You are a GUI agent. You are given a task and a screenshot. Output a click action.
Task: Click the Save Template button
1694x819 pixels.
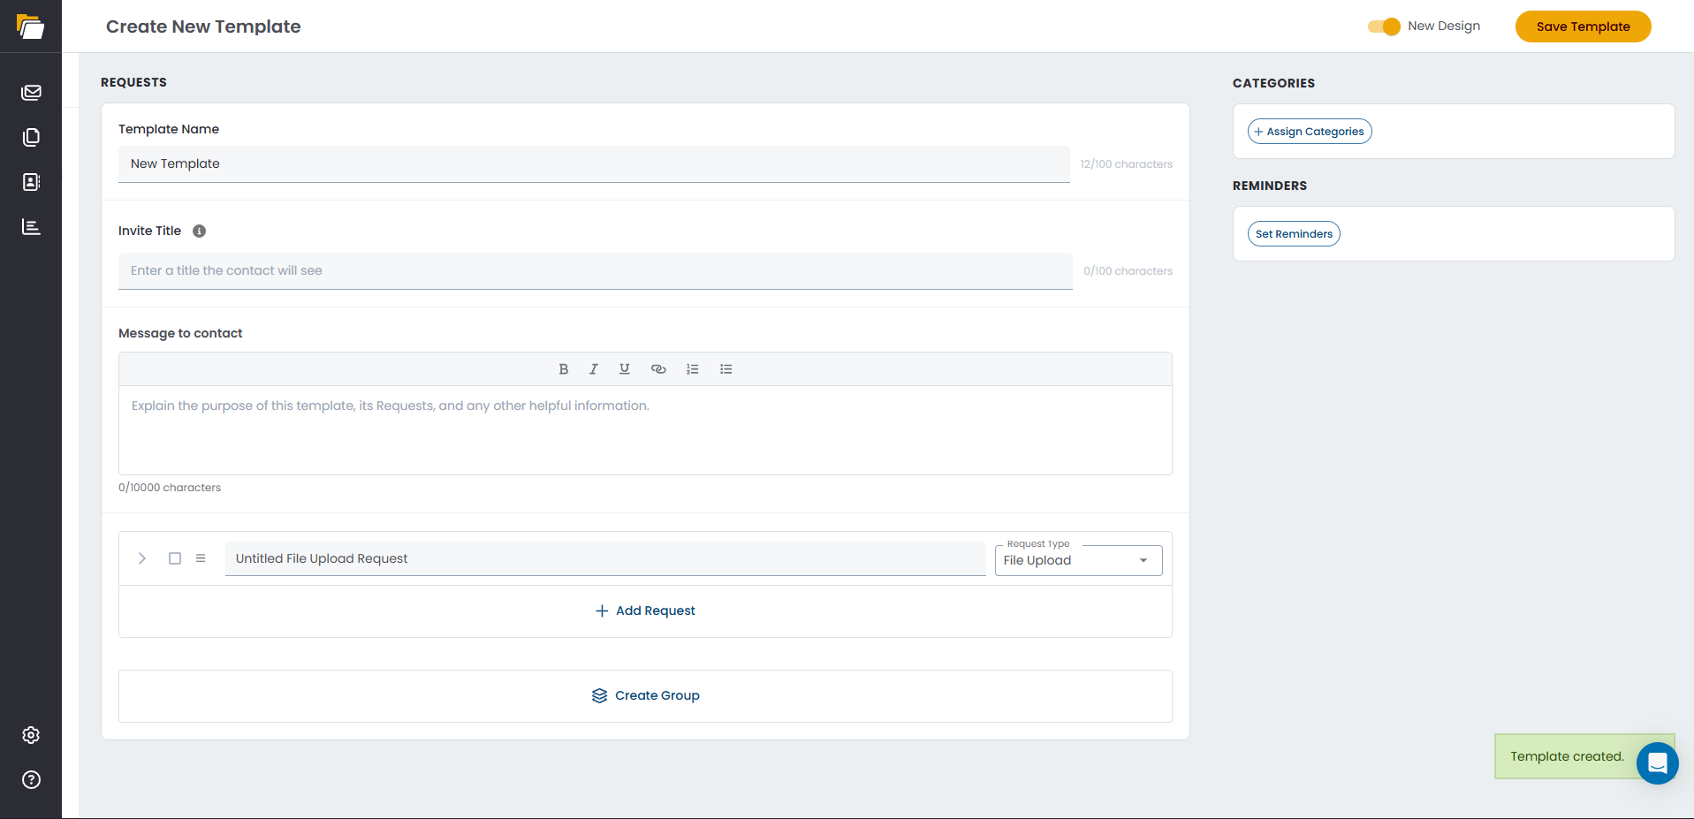point(1583,27)
